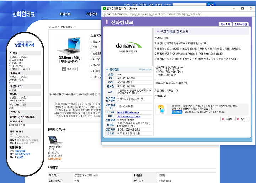Click the URL in the popup address bar
256x183 pixels.
pyautogui.click(x=154, y=14)
